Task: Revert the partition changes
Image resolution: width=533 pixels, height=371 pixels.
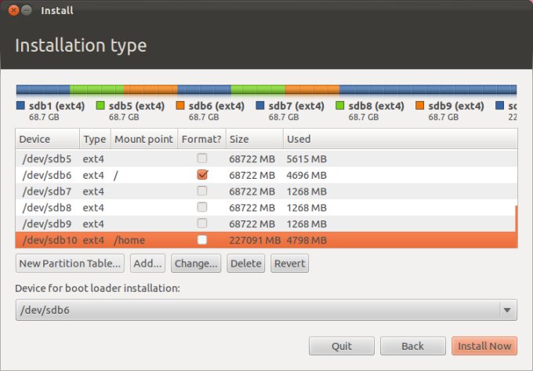Action: pos(289,264)
